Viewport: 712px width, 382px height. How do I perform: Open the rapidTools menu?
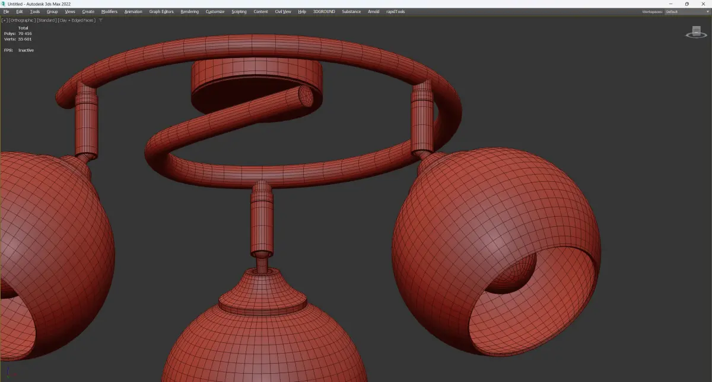(x=395, y=11)
